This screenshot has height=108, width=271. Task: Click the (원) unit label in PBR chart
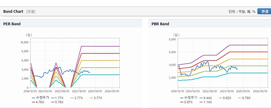(176, 35)
